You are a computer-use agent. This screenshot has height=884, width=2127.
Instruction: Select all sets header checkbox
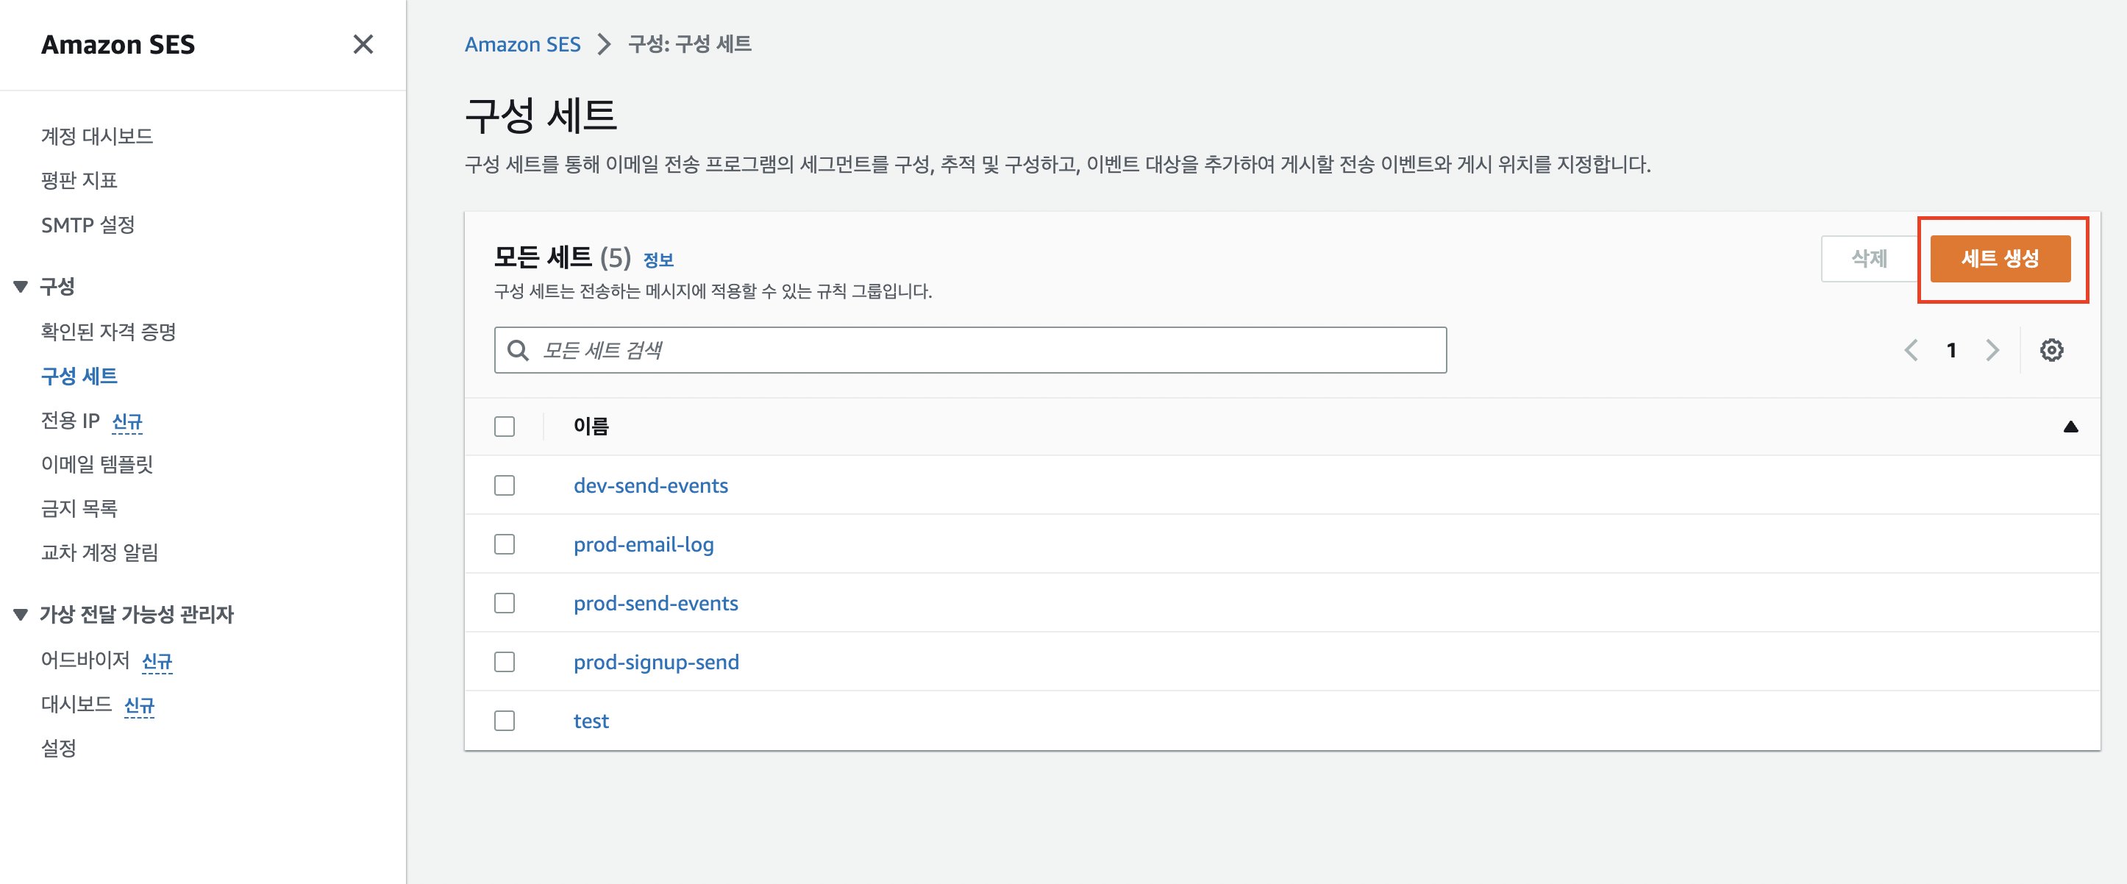pyautogui.click(x=505, y=427)
